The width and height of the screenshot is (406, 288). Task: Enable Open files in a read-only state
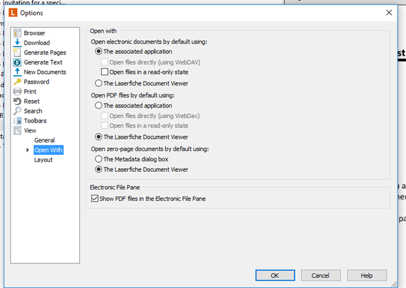click(105, 71)
